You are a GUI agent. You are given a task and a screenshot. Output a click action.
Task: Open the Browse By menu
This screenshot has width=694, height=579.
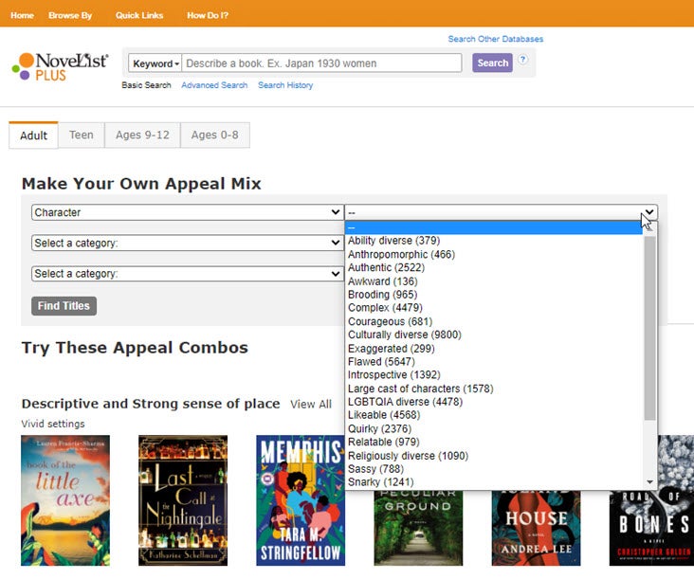[x=70, y=16]
